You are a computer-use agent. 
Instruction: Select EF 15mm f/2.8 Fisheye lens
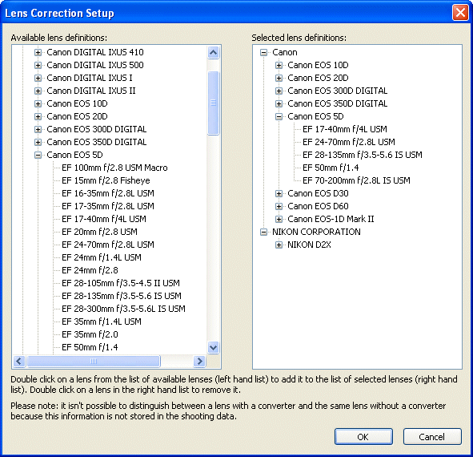click(106, 180)
